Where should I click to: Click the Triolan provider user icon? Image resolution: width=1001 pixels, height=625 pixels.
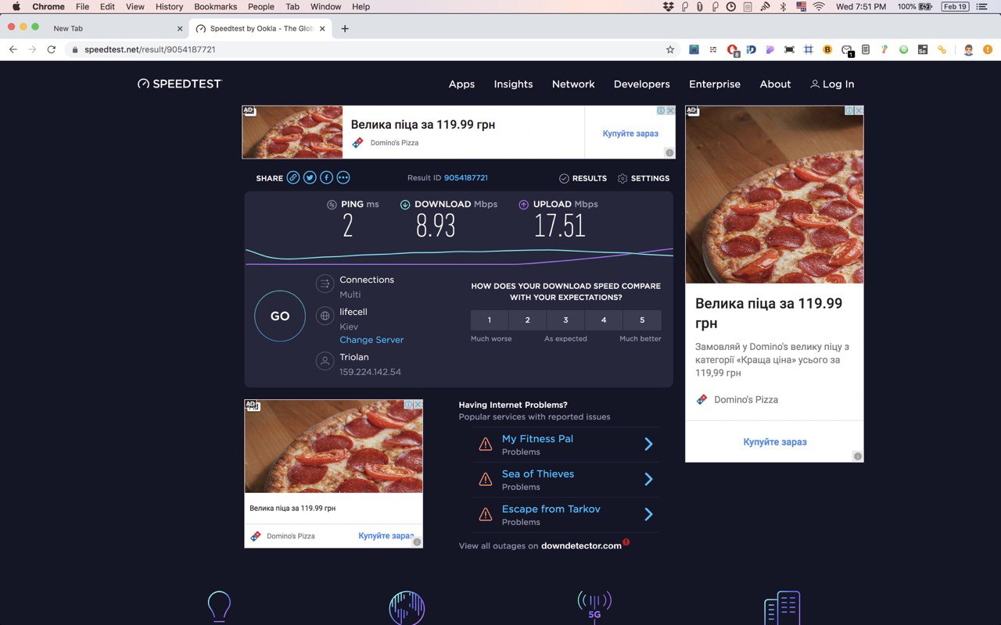[325, 361]
